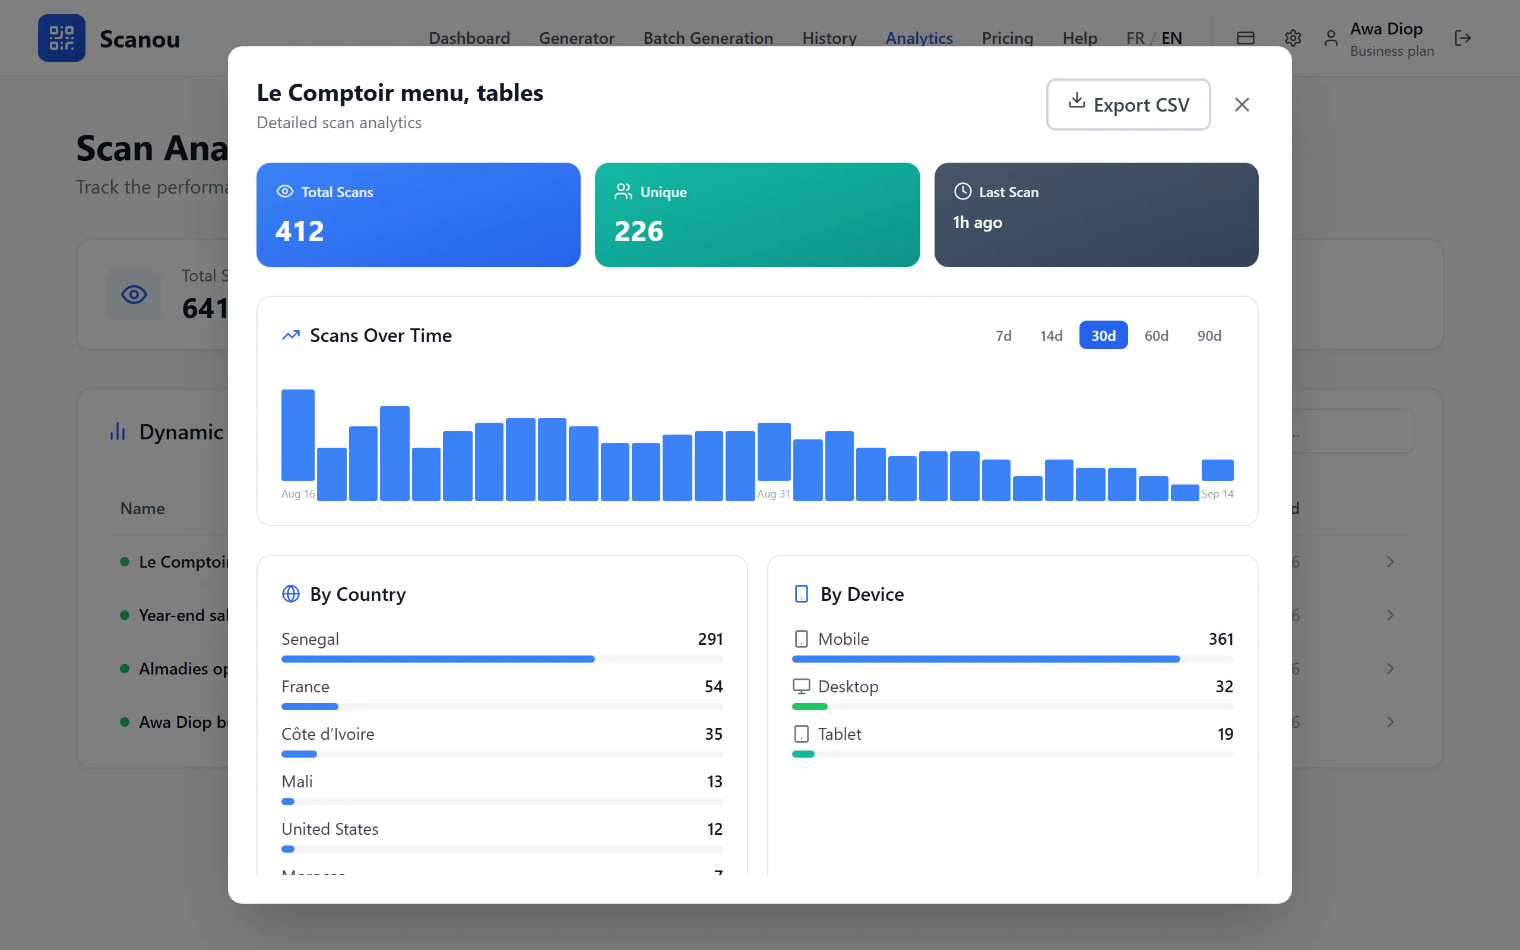This screenshot has height=950, width=1520.
Task: Switch language to EN
Action: click(1171, 39)
